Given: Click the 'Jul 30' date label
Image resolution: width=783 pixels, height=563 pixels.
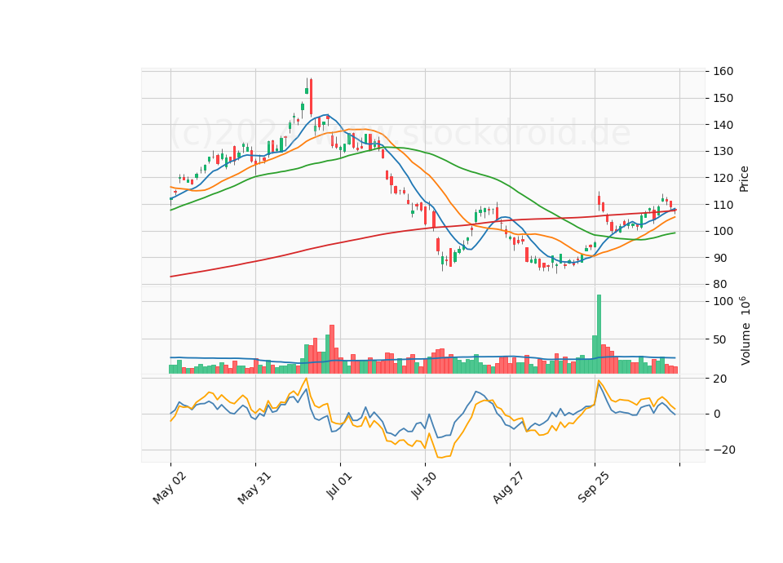Looking at the screenshot, I should tap(424, 485).
